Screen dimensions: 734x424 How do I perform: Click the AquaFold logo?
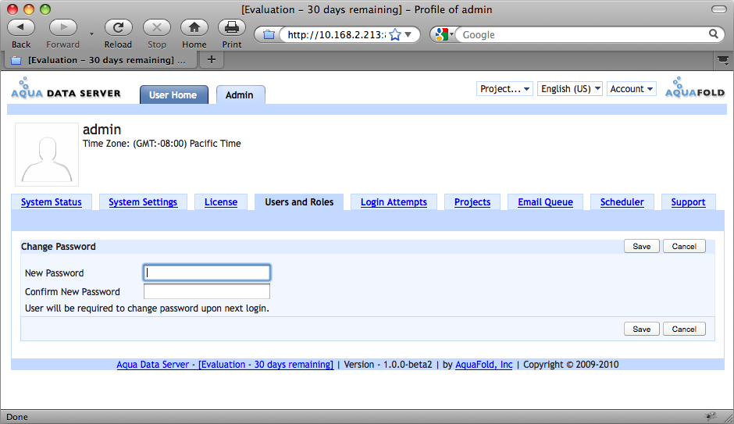[x=695, y=87]
